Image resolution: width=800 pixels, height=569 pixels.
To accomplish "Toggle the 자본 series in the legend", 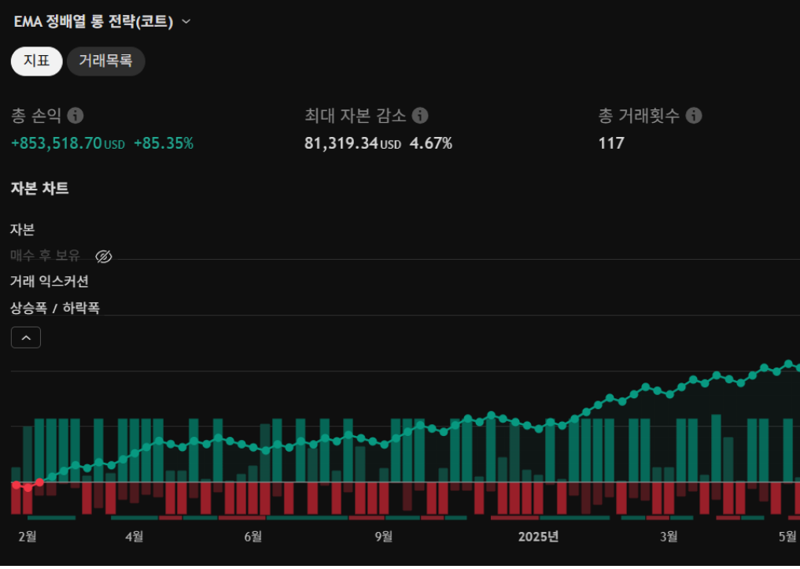I will tap(22, 230).
